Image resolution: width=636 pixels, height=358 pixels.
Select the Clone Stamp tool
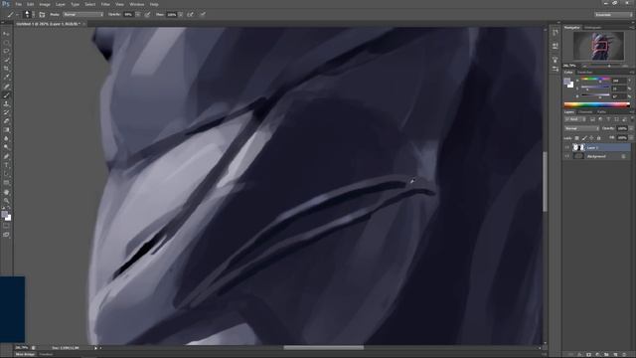[6, 103]
